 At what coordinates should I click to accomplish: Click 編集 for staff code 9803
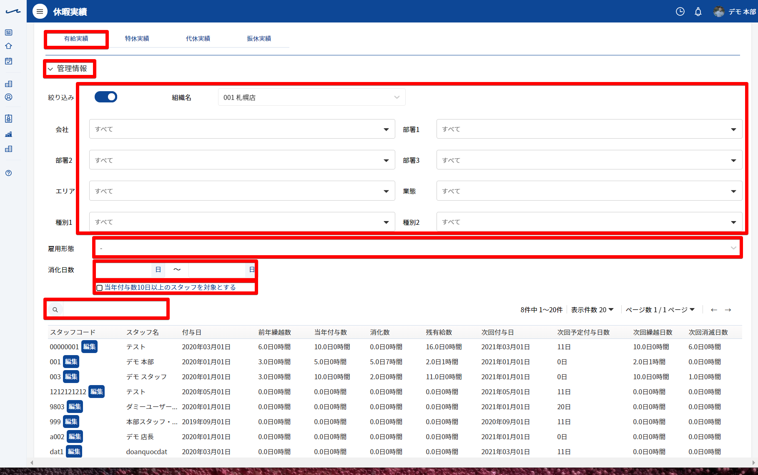tap(75, 407)
